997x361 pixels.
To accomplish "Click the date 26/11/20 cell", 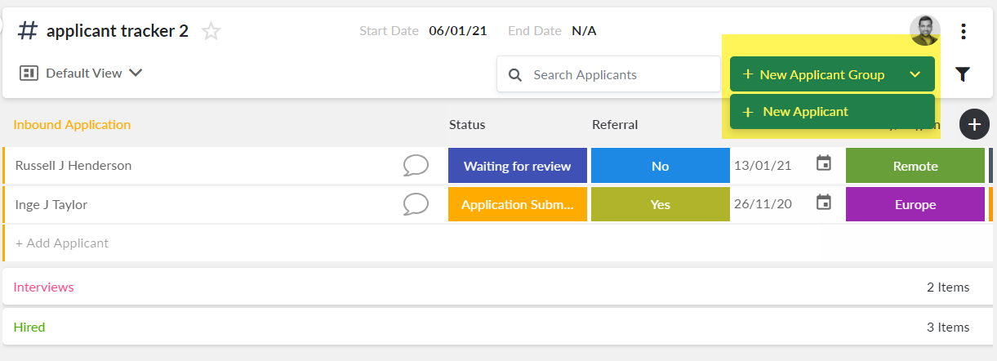I will click(763, 204).
